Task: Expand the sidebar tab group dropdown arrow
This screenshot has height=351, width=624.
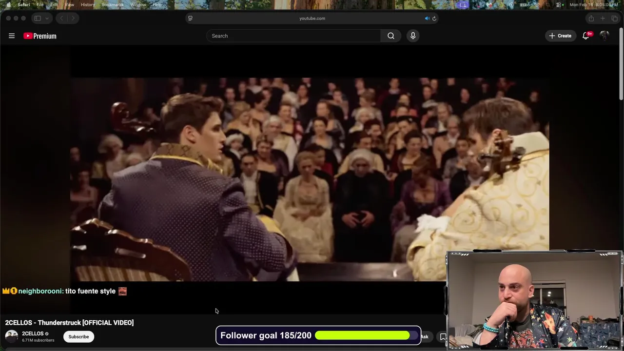Action: tap(47, 18)
